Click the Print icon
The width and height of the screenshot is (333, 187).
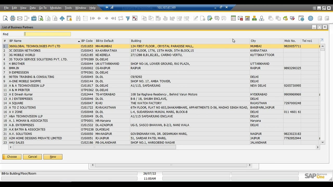[x=12, y=18]
